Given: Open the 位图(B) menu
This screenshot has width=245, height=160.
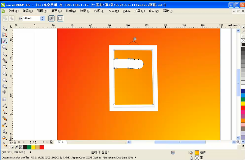Looking at the screenshot, I should point(99,11).
